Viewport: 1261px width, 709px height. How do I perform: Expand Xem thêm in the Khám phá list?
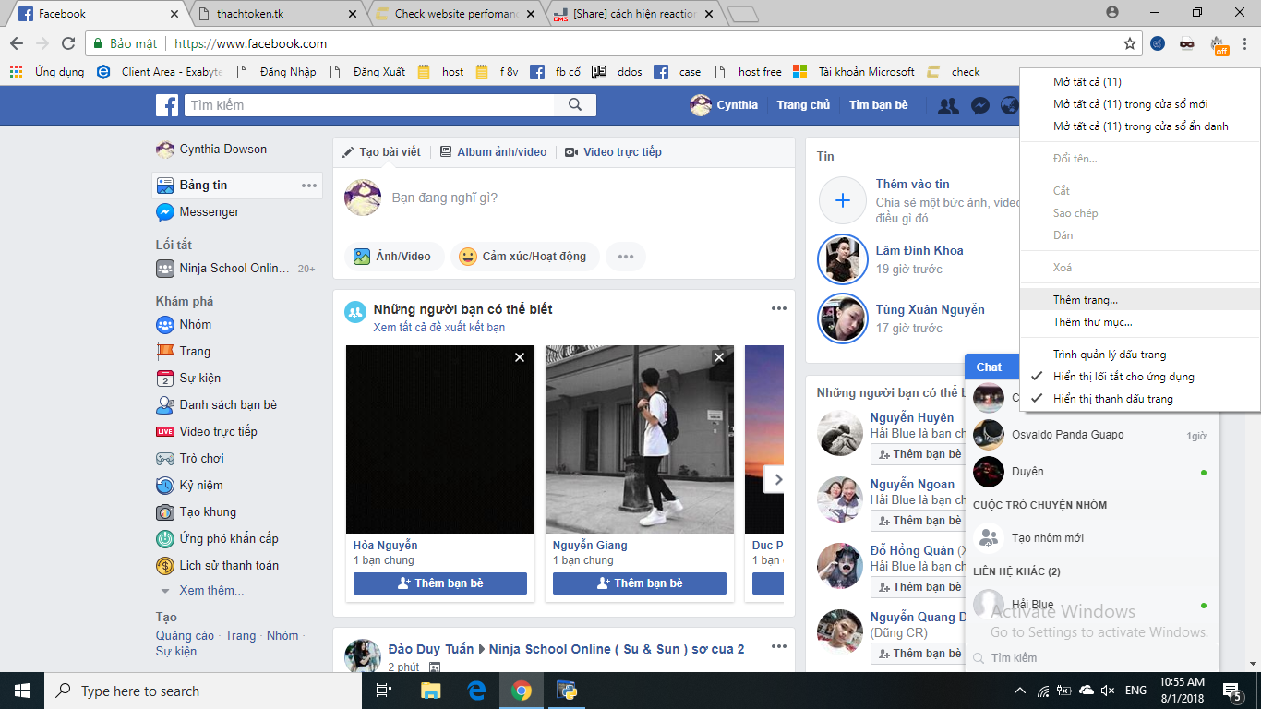tap(211, 591)
